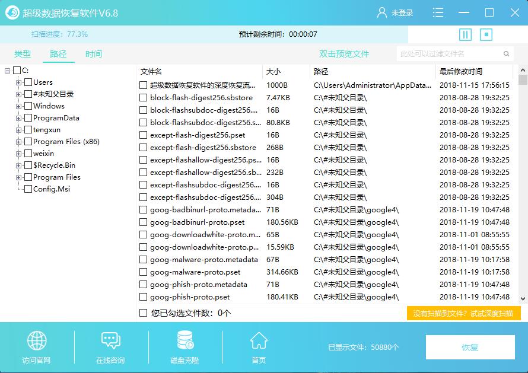The image size is (528, 373).
Task: Click the 扫描进度: 77.3% status text
Action: pyautogui.click(x=59, y=34)
